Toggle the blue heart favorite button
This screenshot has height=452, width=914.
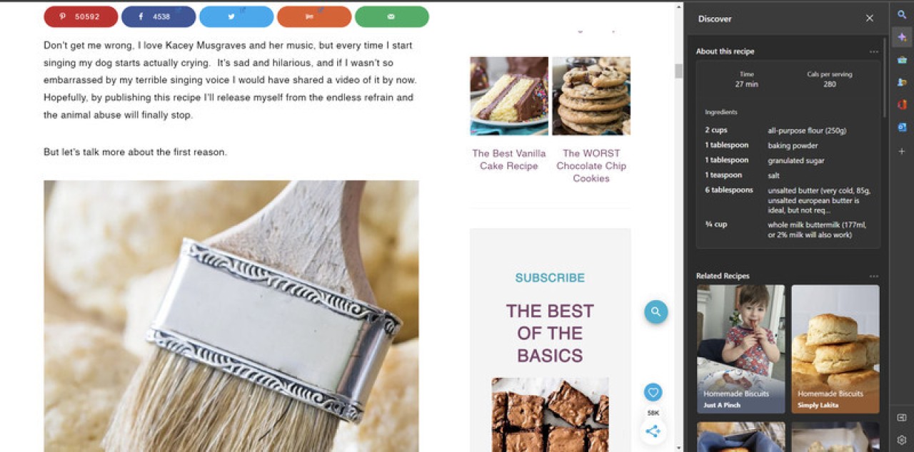653,392
